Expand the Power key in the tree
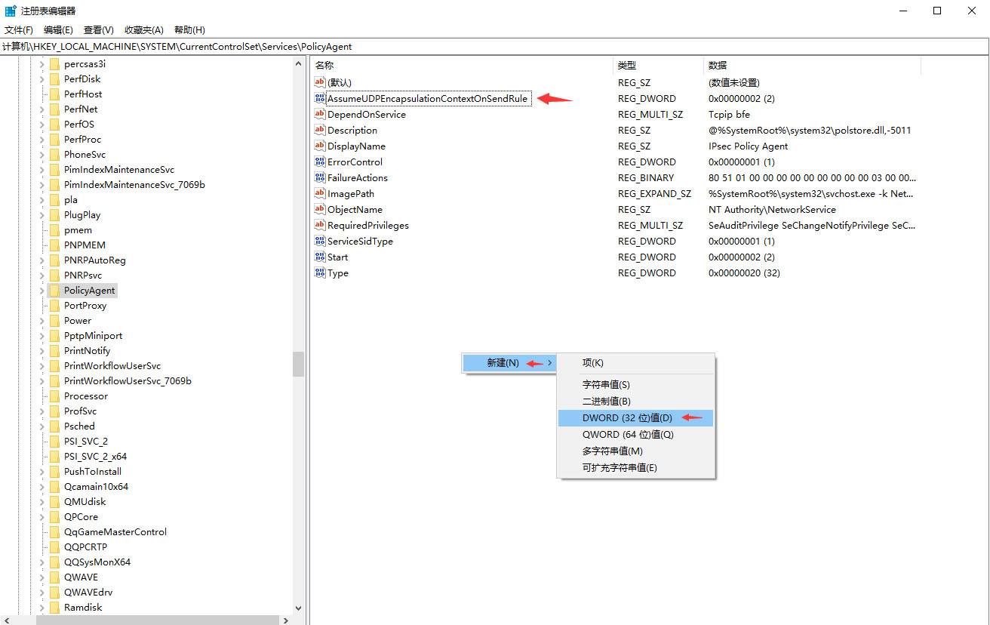The width and height of the screenshot is (990, 625). 40,320
